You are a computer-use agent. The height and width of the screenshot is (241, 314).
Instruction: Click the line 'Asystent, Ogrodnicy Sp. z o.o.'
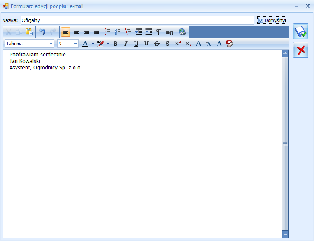(46, 68)
